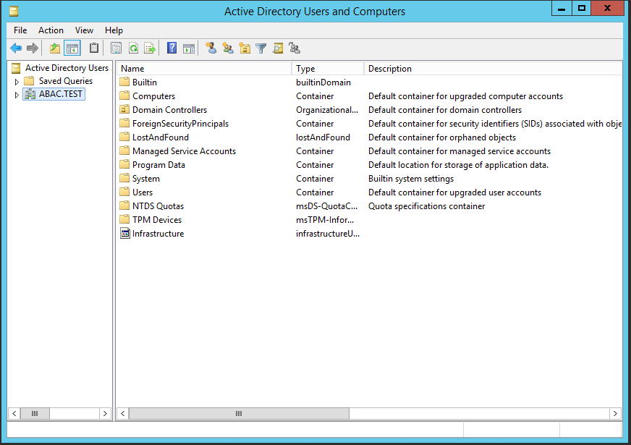
Task: Select the ForeignSecurityPrincipals folder icon
Action: coord(124,123)
